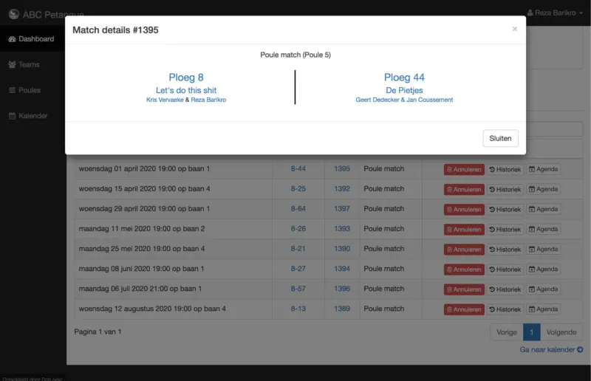This screenshot has width=591, height=381.
Task: Open the 8-25 teams link
Action: click(298, 189)
